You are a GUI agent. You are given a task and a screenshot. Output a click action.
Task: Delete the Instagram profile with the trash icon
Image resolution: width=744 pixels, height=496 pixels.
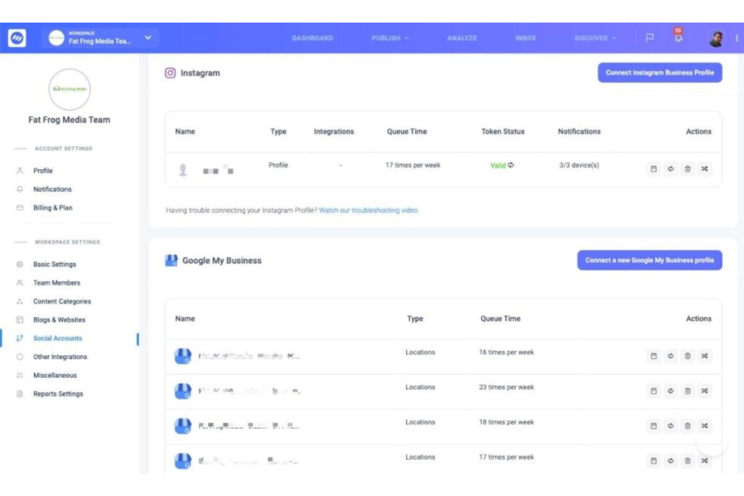688,169
